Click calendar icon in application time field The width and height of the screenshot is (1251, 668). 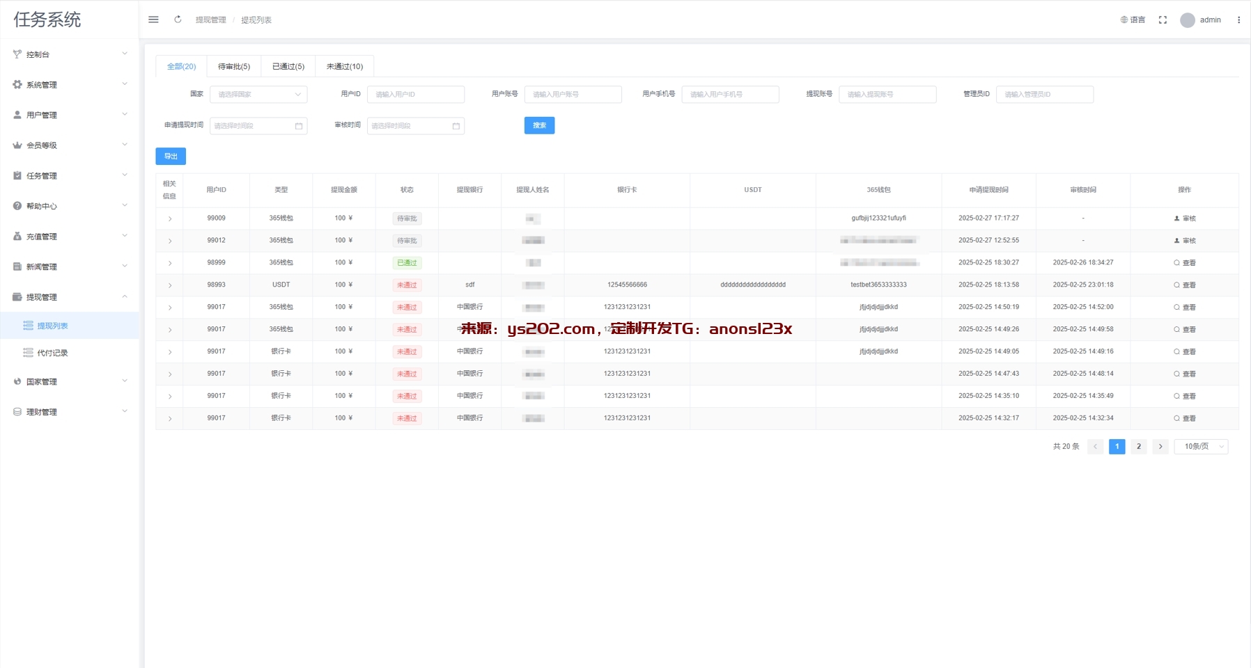point(299,126)
